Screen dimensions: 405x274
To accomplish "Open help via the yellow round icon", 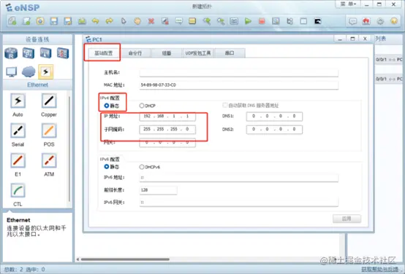I will click(x=394, y=21).
